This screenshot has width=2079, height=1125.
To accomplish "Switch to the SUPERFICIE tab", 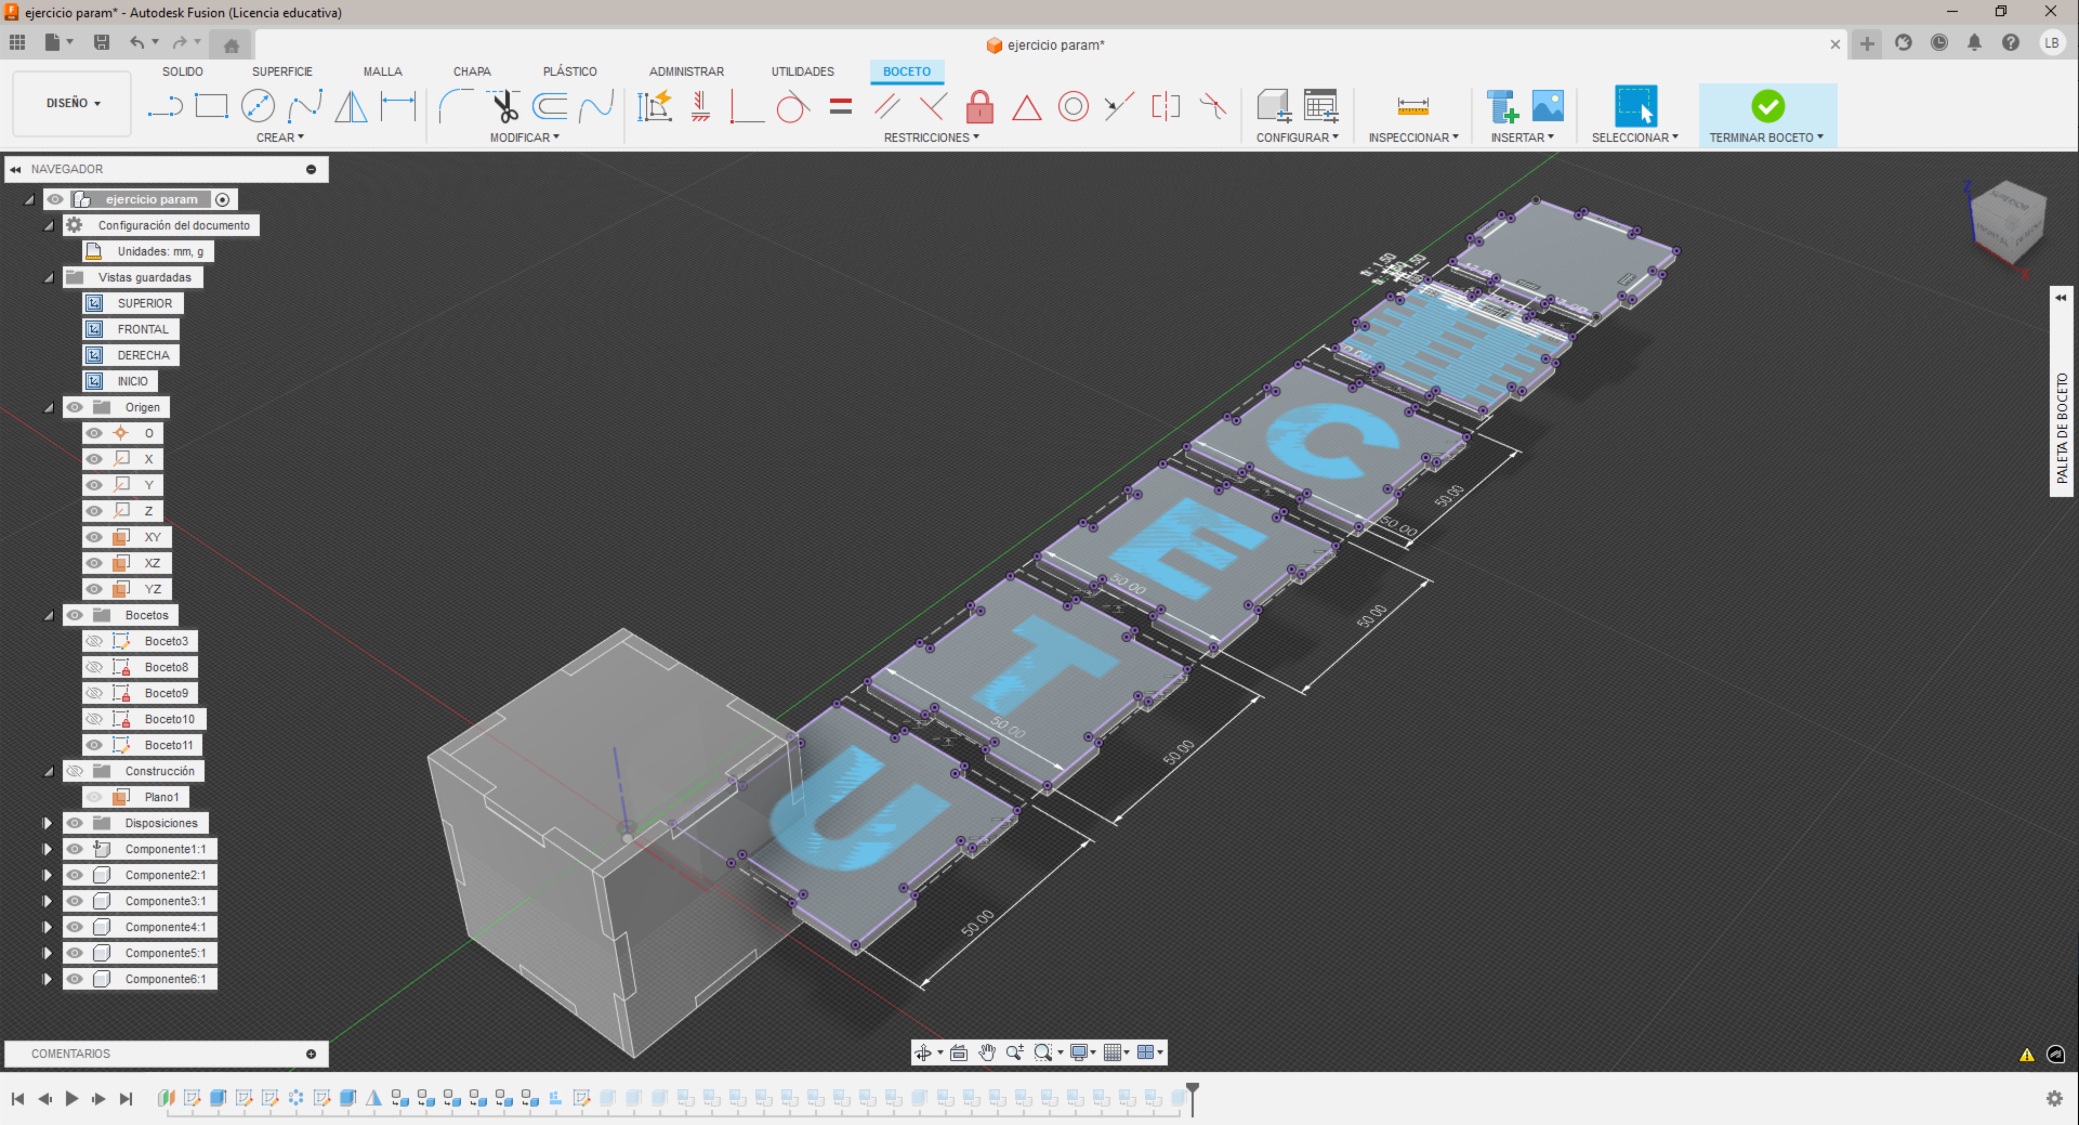I will pos(282,71).
